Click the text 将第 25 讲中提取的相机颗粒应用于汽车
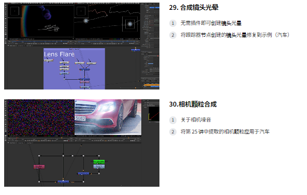The width and height of the screenshot is (307, 195). point(225,131)
